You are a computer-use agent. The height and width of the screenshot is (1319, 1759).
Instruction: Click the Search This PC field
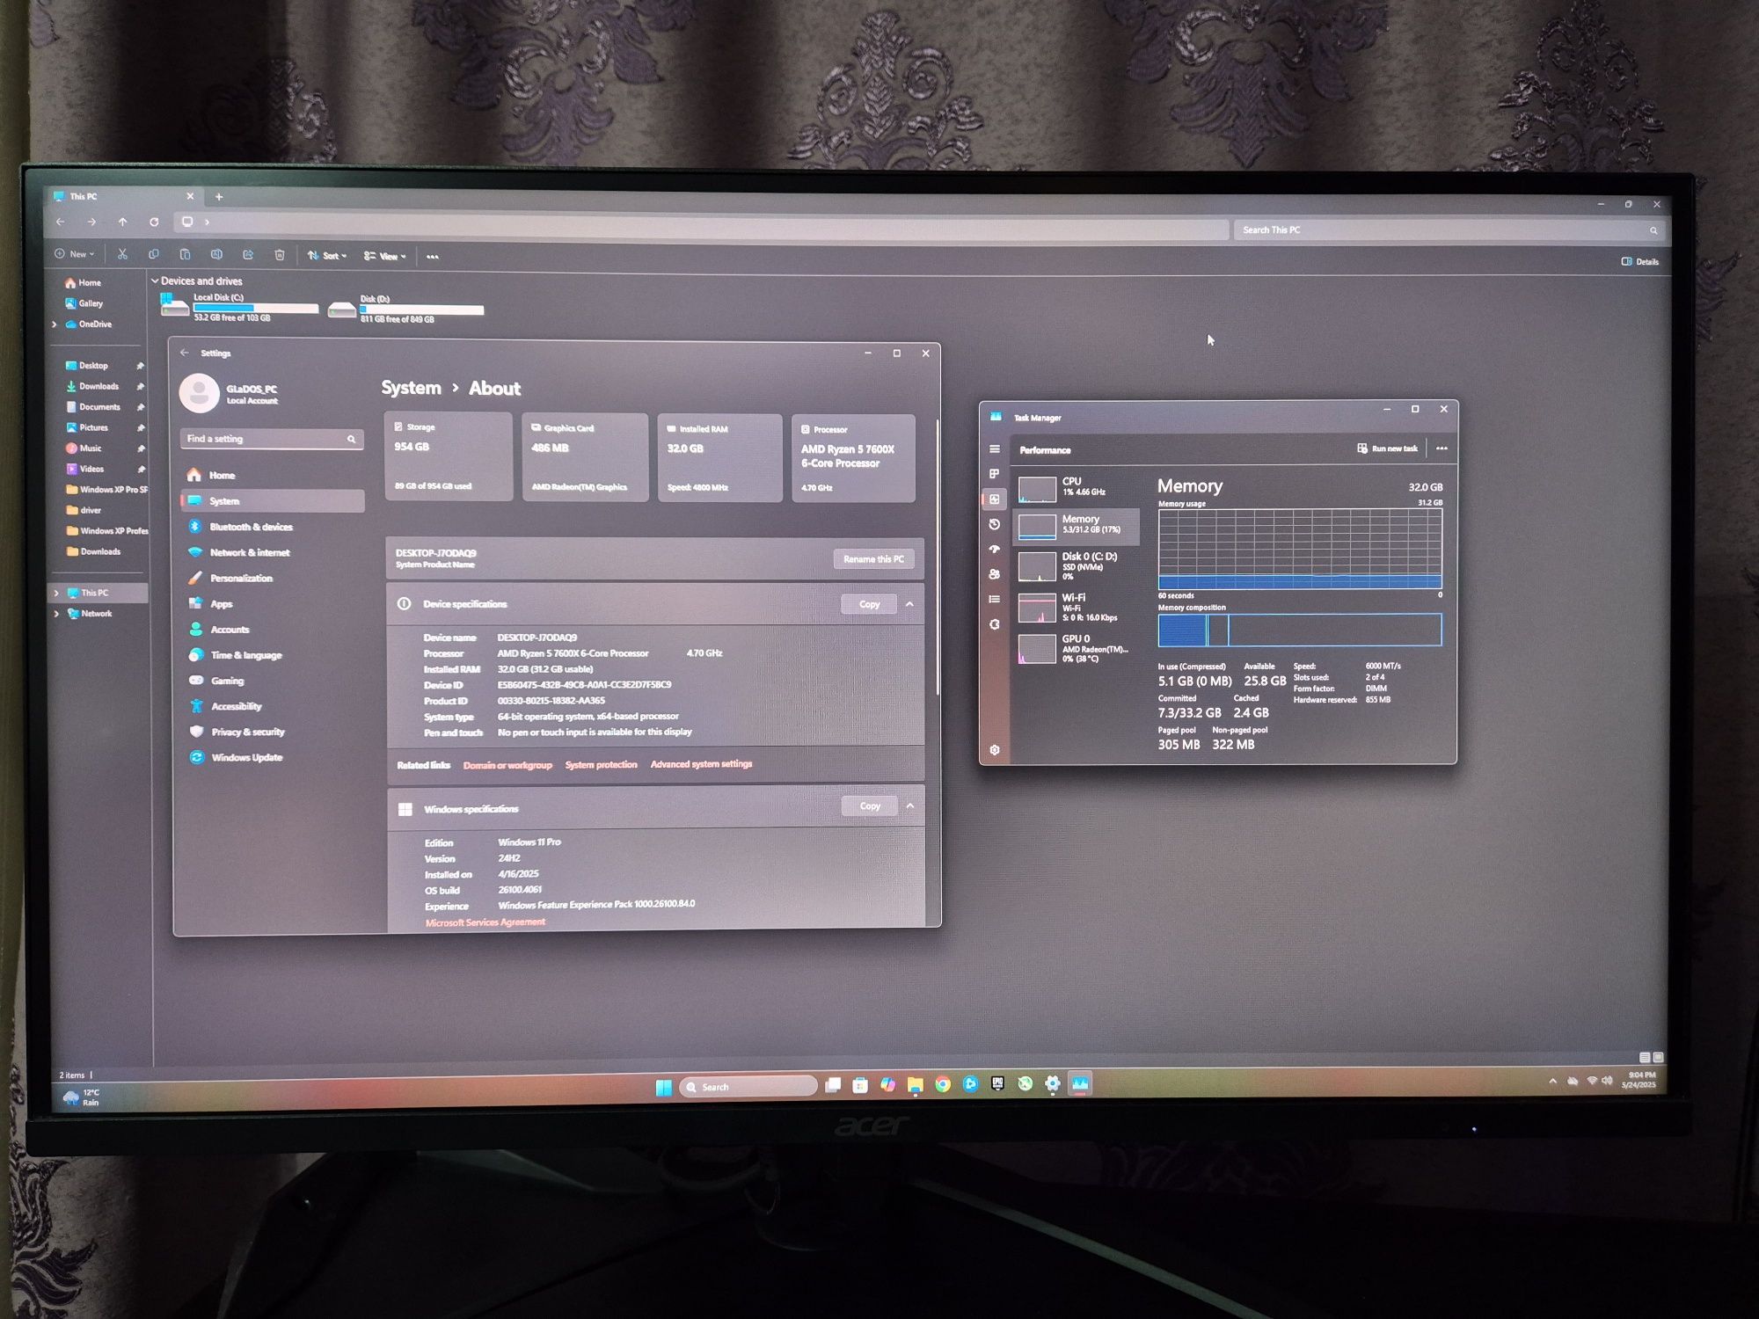[1449, 230]
